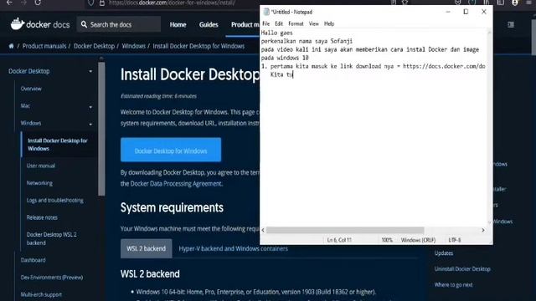
Task: Click the Docker Desktop for Windows download button
Action: coord(171,150)
